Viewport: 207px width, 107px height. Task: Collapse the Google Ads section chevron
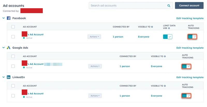[x=4, y=48]
